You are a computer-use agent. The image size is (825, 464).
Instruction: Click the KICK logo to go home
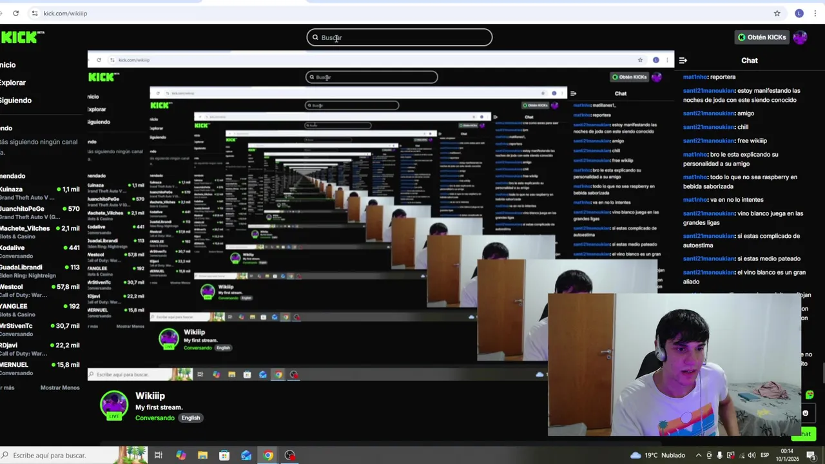[23, 37]
